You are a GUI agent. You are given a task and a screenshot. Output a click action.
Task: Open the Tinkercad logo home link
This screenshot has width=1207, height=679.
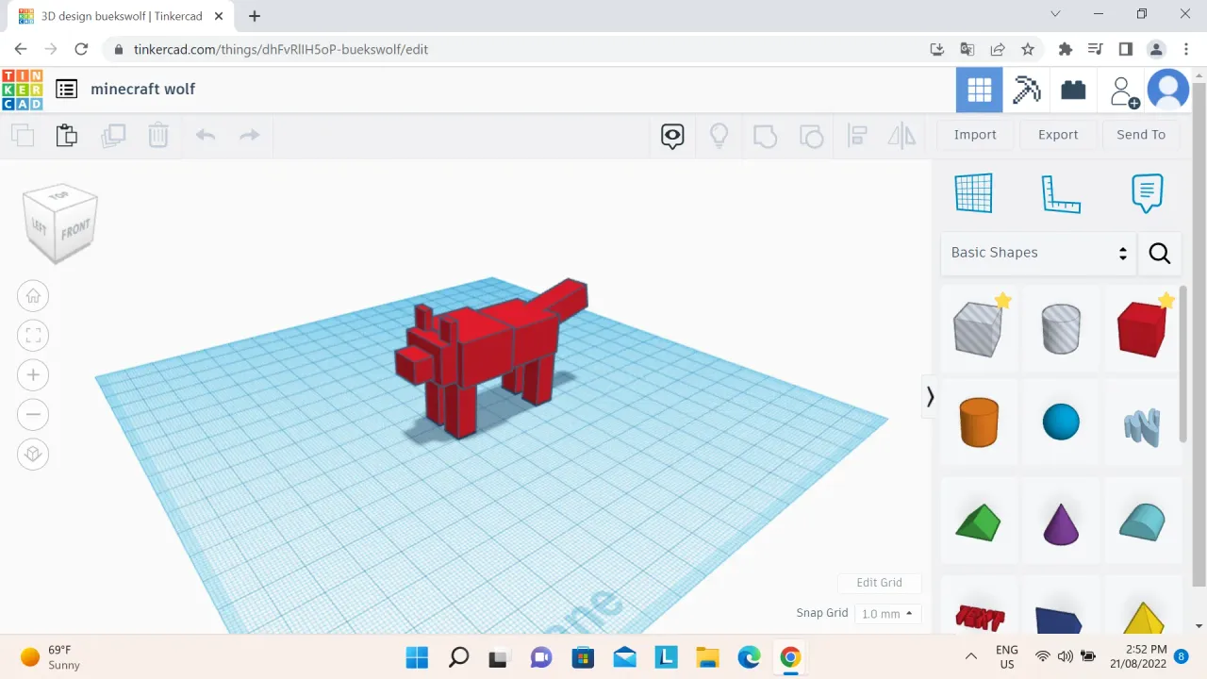point(22,90)
